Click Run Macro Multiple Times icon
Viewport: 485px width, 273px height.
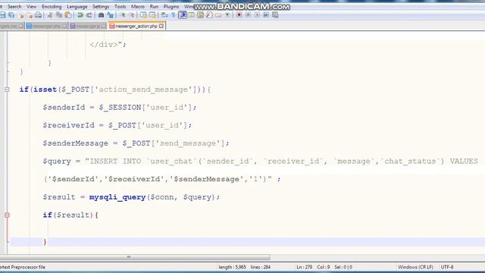tap(266, 15)
